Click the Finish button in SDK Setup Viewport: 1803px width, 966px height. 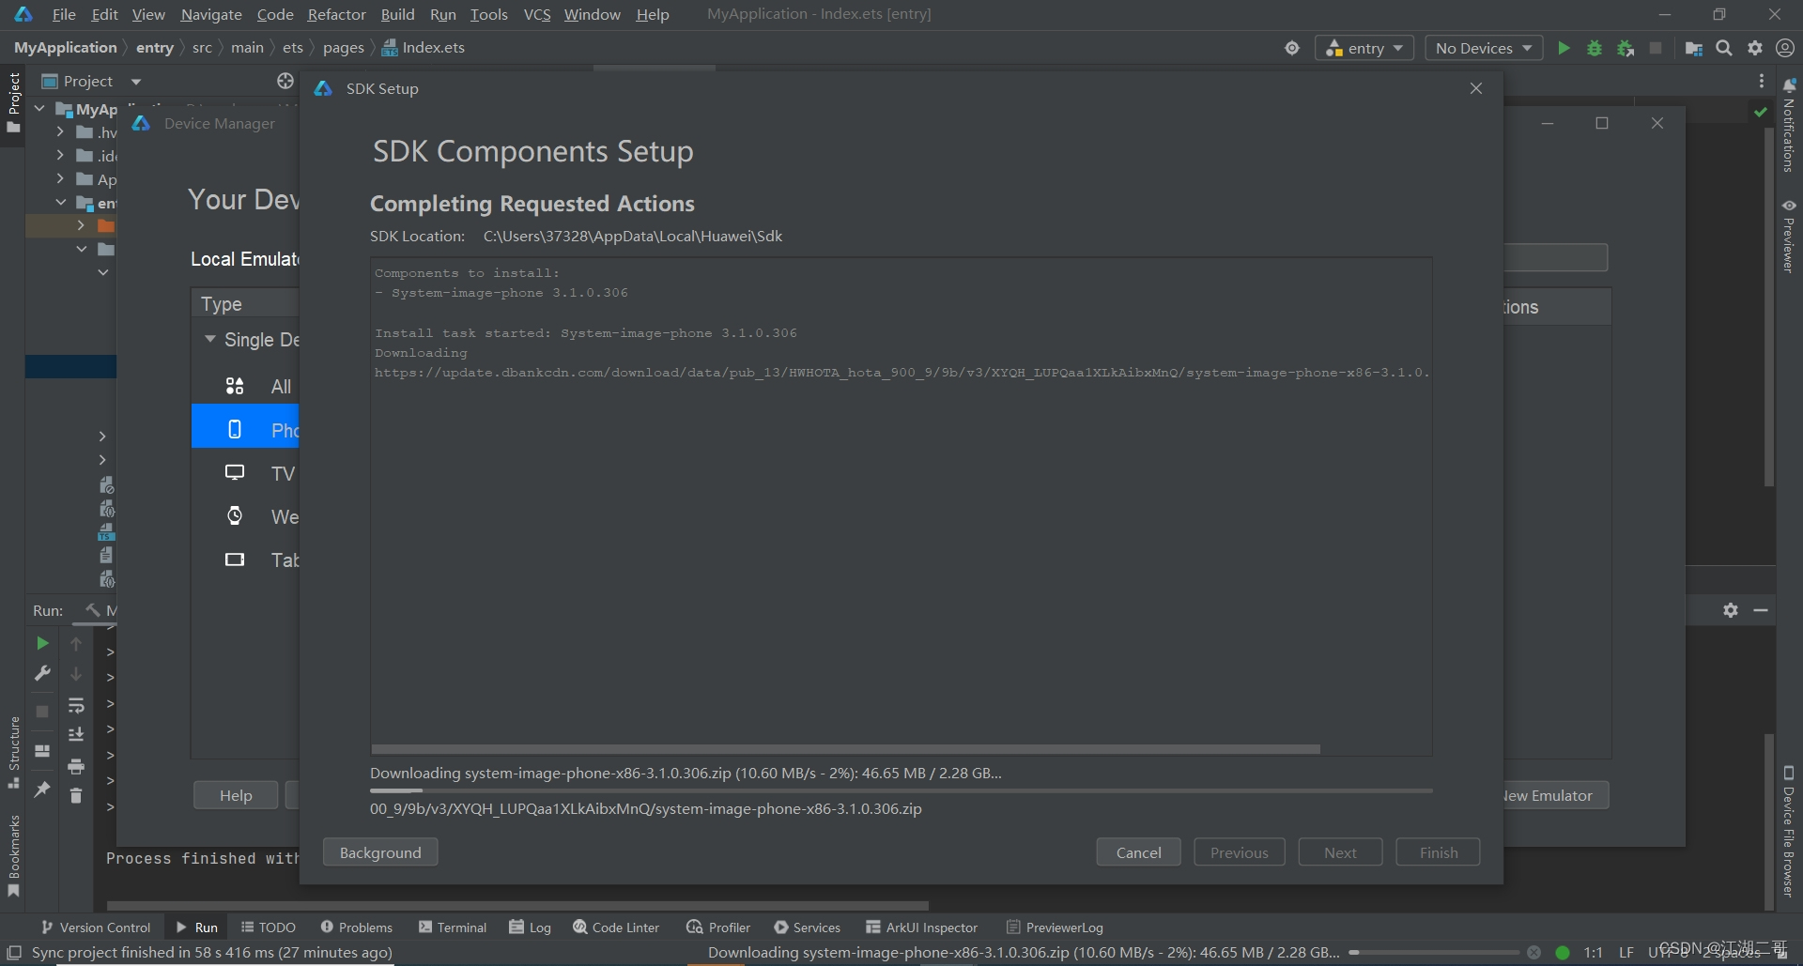[x=1438, y=852]
